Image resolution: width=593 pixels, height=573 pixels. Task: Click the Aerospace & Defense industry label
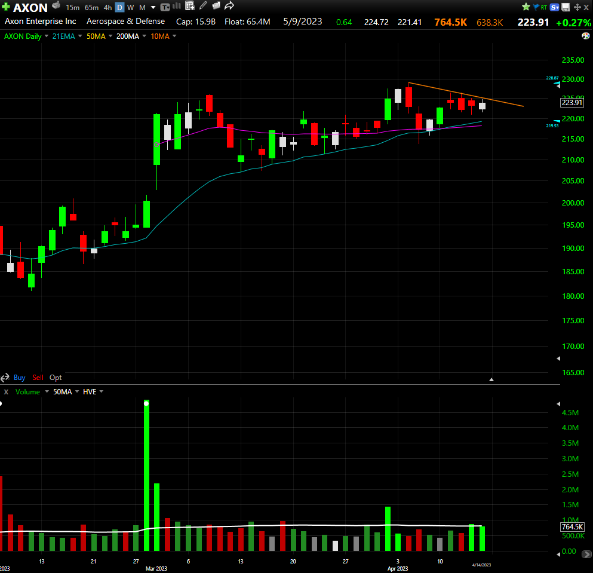pos(125,22)
